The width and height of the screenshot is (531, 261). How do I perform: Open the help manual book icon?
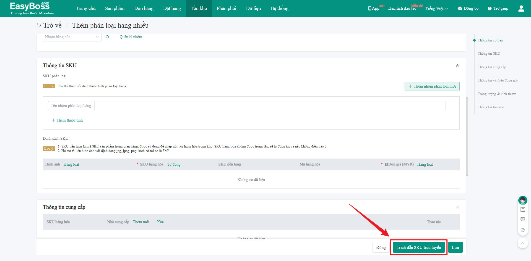[x=523, y=210]
